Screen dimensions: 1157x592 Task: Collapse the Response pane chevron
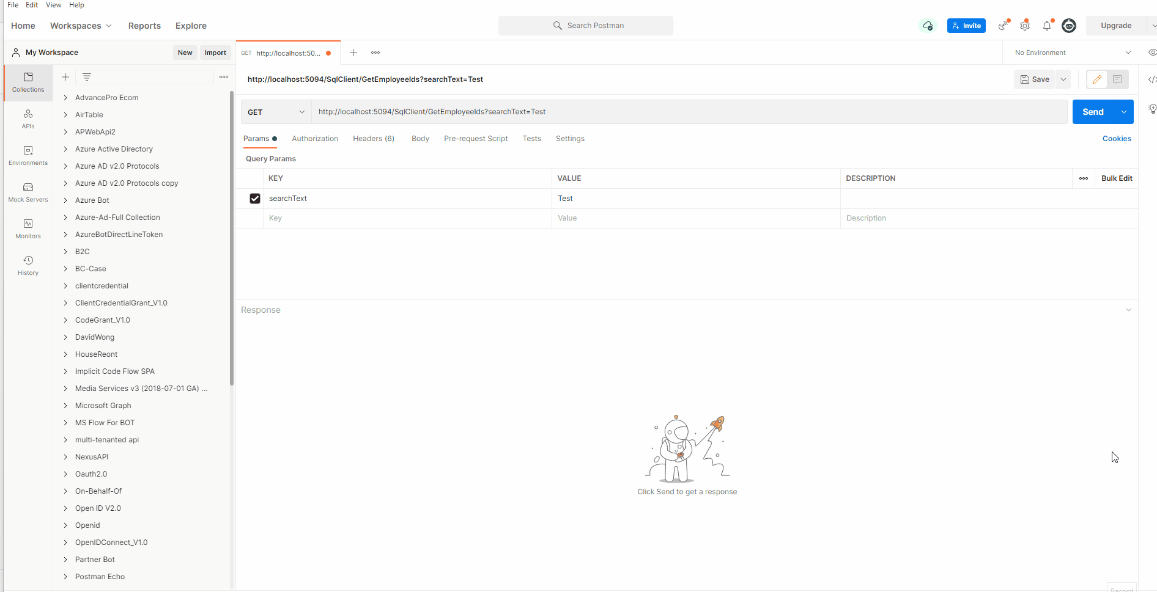click(1129, 310)
